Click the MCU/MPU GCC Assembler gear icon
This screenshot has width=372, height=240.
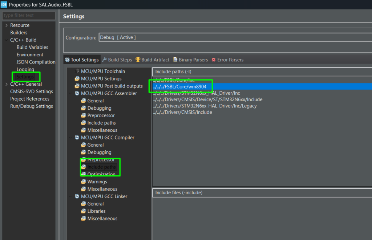click(x=77, y=93)
